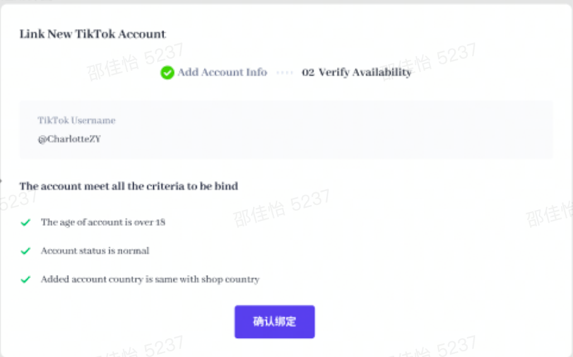Screen dimensions: 573x357
Task: Click text 'The age of account is over 18'
Action: (103, 222)
